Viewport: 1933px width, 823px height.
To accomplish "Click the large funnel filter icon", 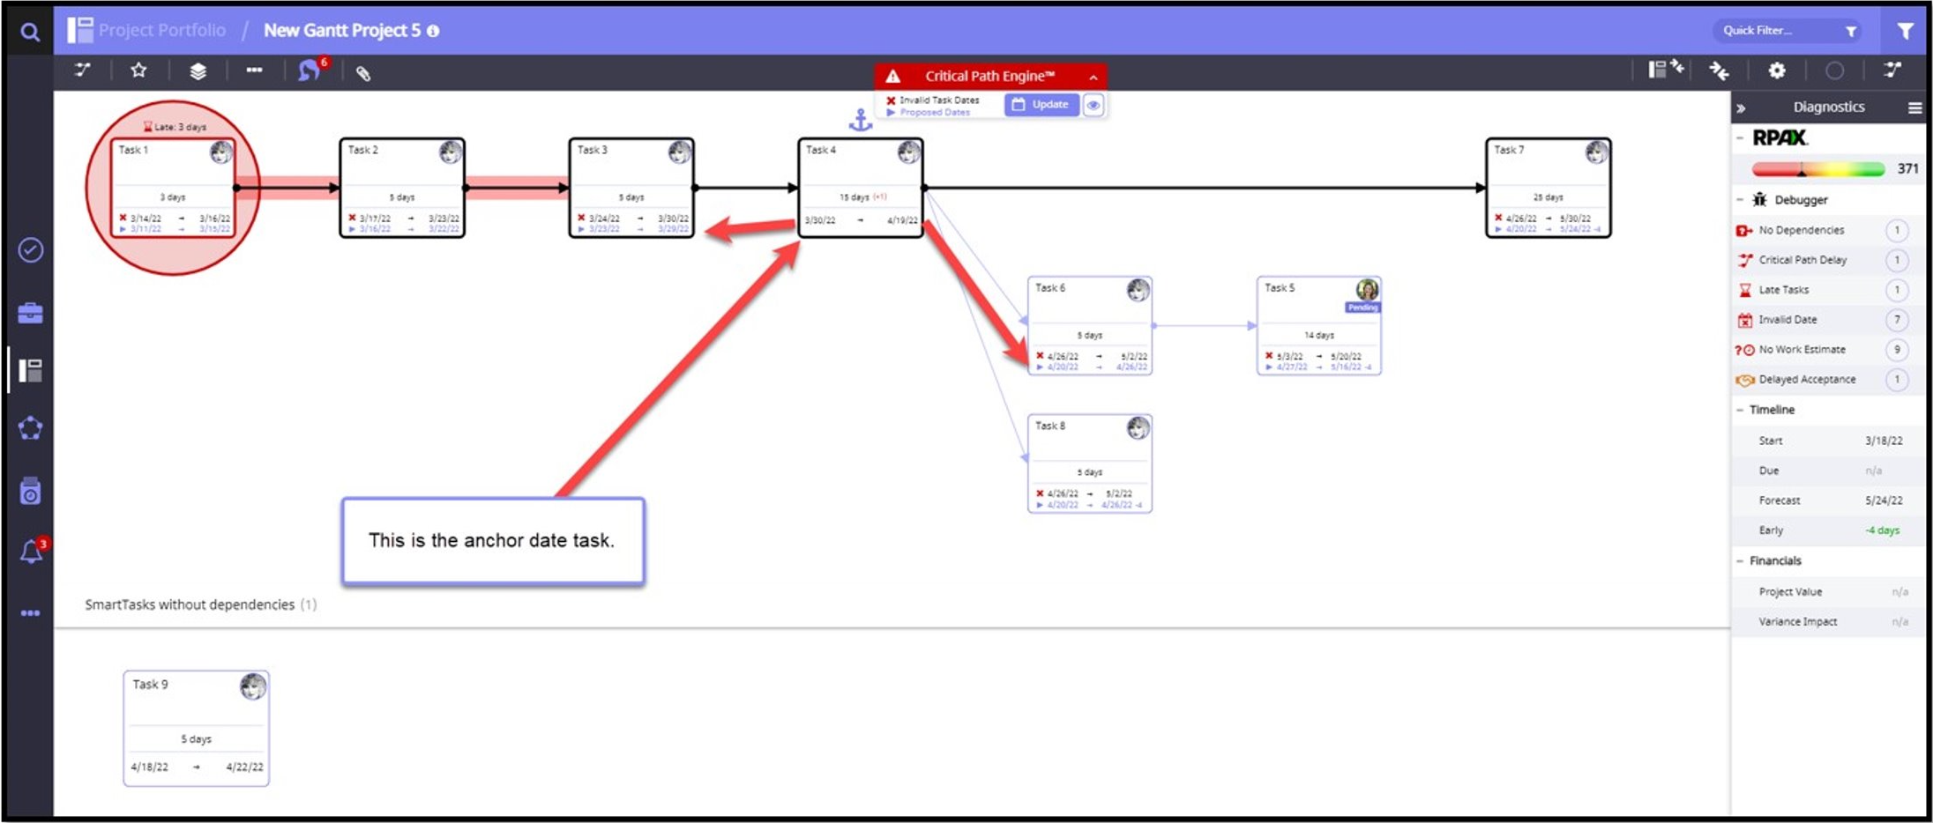I will (x=1905, y=31).
